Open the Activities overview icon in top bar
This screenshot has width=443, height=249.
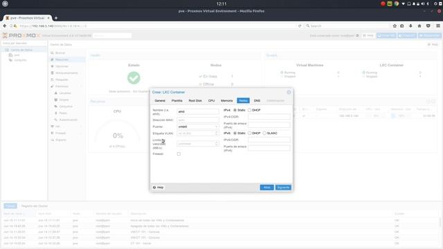click(x=5, y=3)
